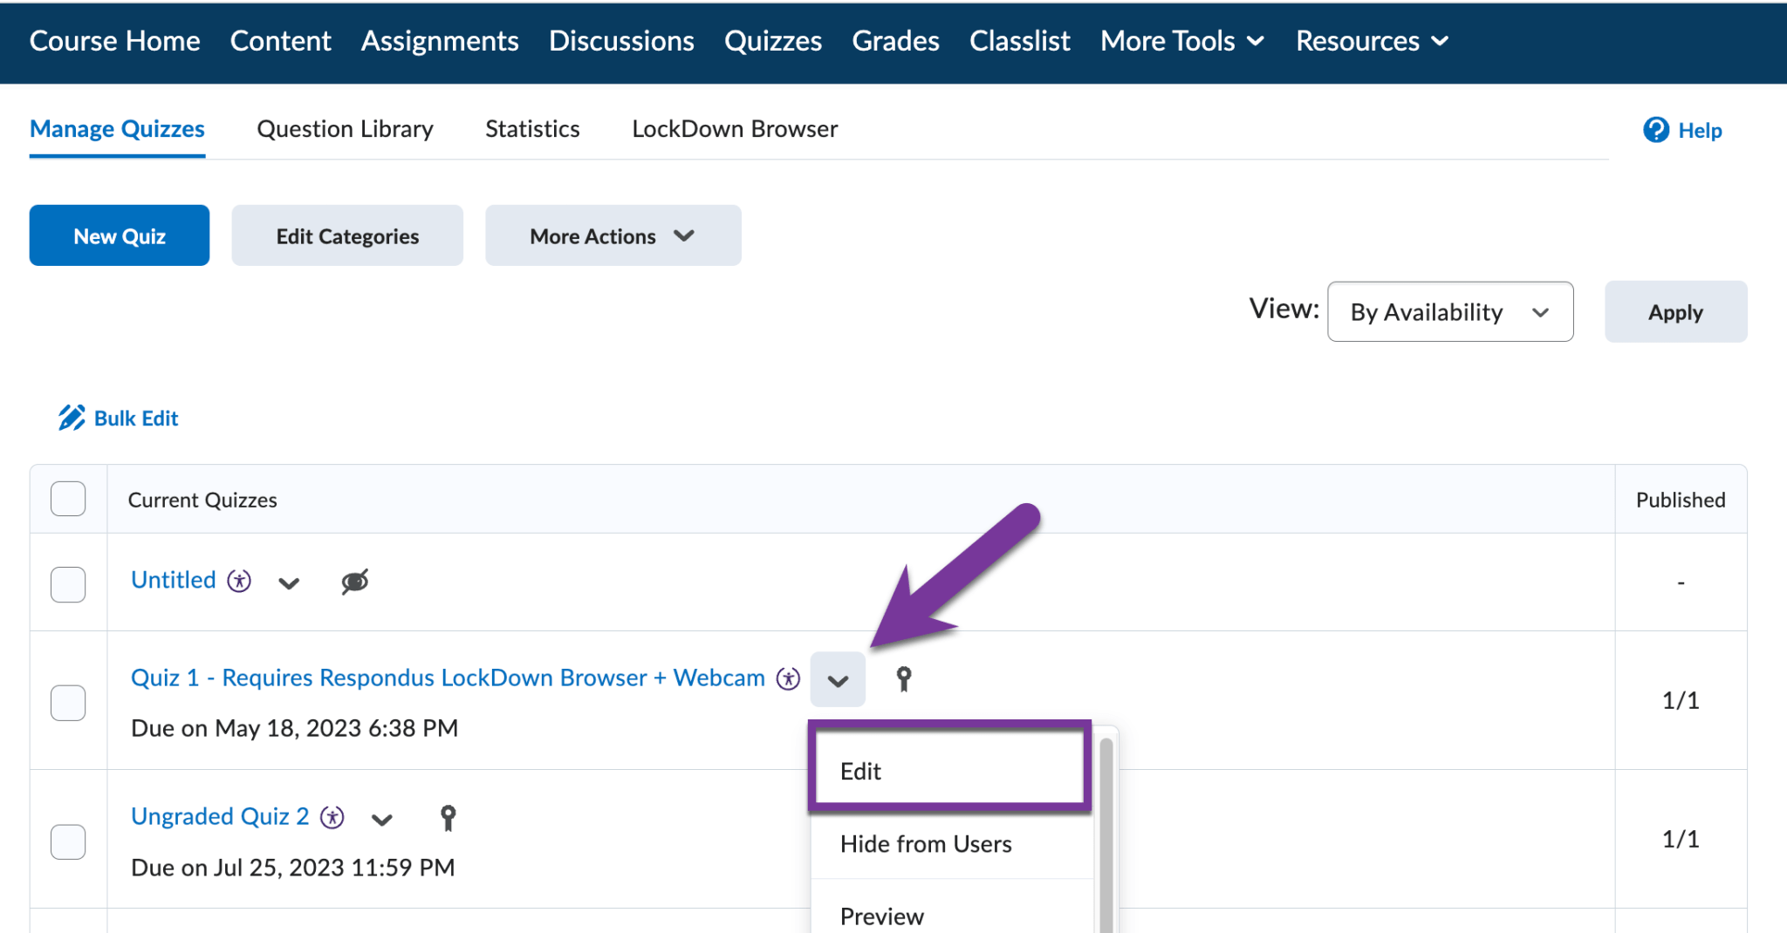1787x933 pixels.
Task: Open the Help icon
Action: tap(1656, 130)
